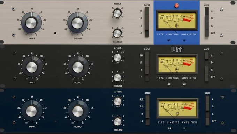Click the attack OFF marking on silver unit
The image size is (237, 134).
click(x=117, y=18)
